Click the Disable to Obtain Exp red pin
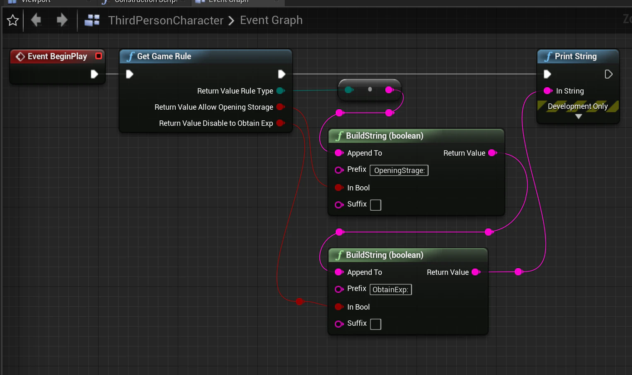The image size is (632, 375). tap(281, 123)
